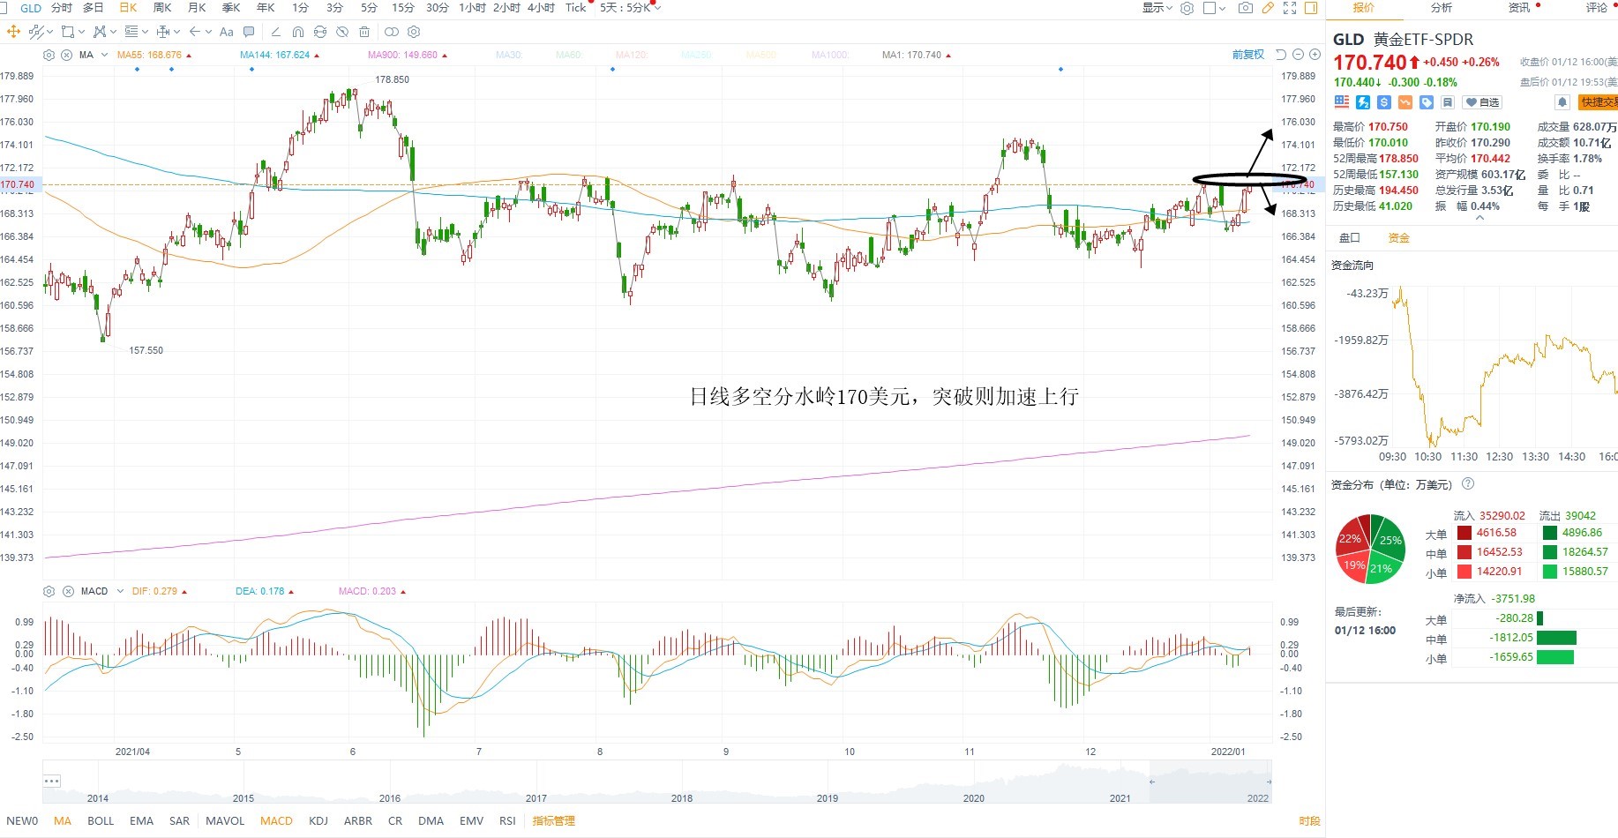Screen dimensions: 1618x838
Task: Open the chart layout square dropdown
Action: pos(1215,8)
